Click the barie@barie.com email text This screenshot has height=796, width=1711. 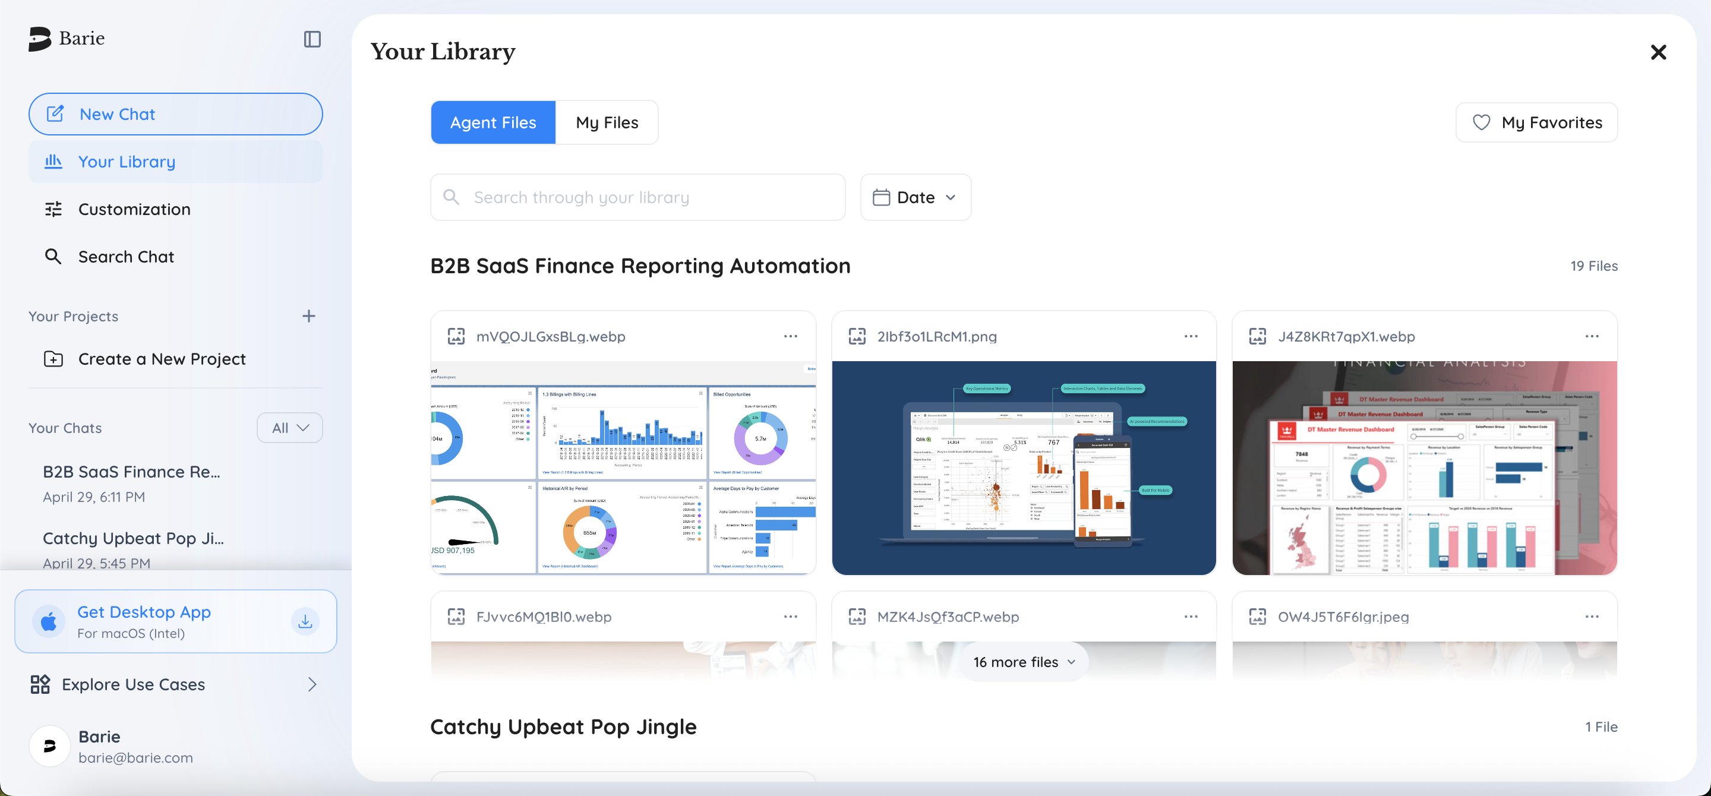pyautogui.click(x=135, y=757)
